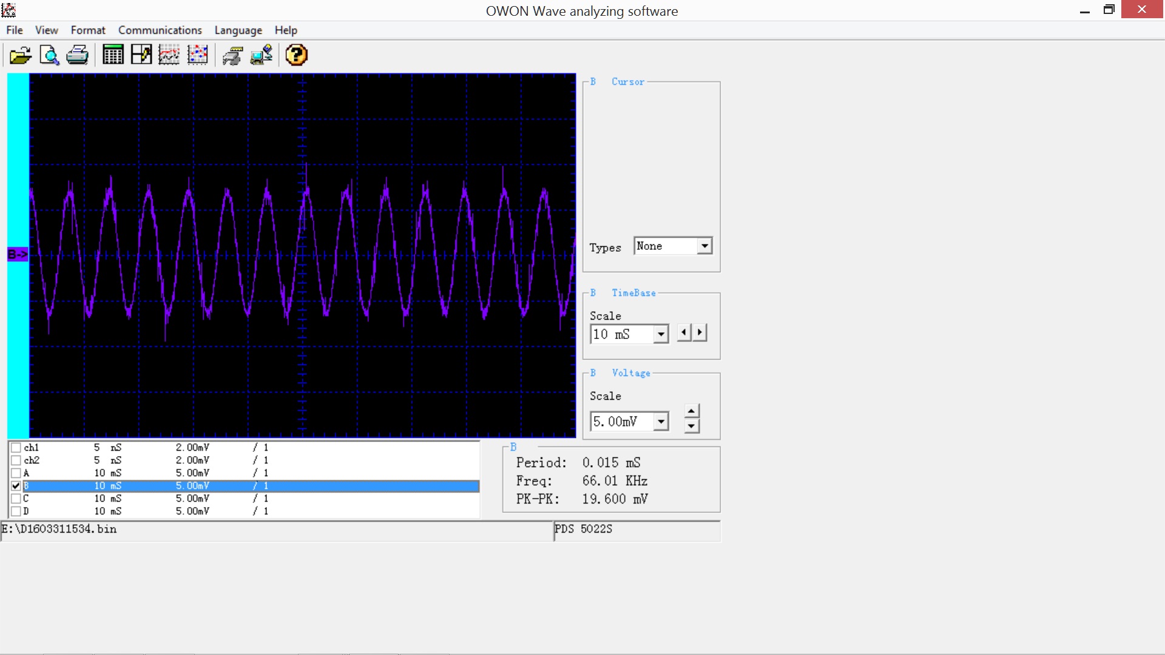
Task: Expand the Voltage Scale 5.00mV dropdown
Action: [629, 422]
